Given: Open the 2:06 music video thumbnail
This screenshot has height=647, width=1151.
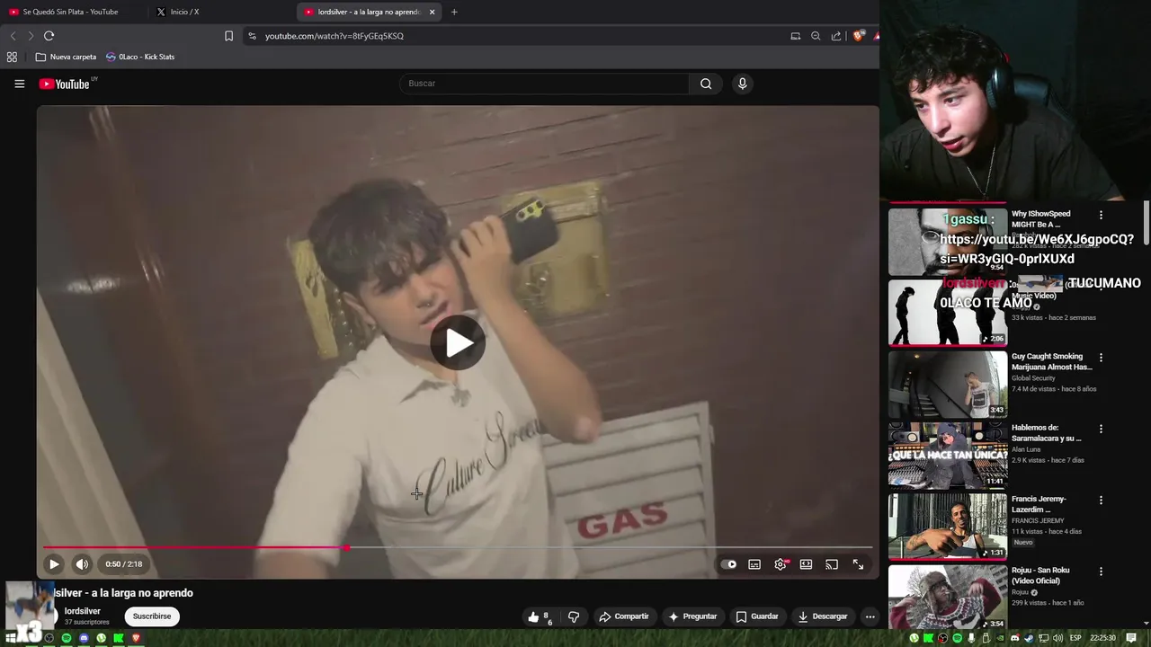Looking at the screenshot, I should click(948, 313).
